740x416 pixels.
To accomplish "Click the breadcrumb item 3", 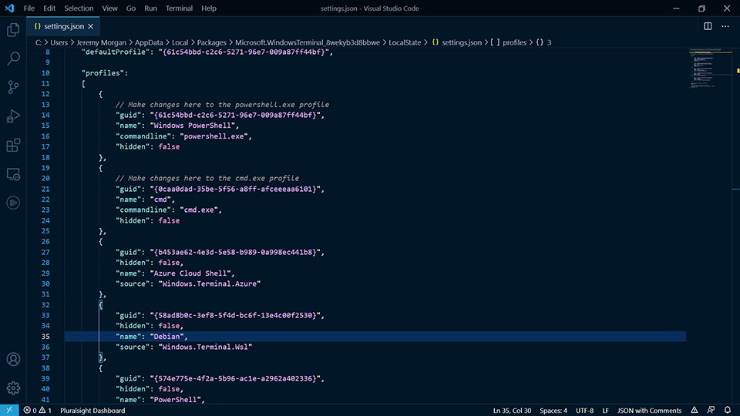I will [549, 42].
